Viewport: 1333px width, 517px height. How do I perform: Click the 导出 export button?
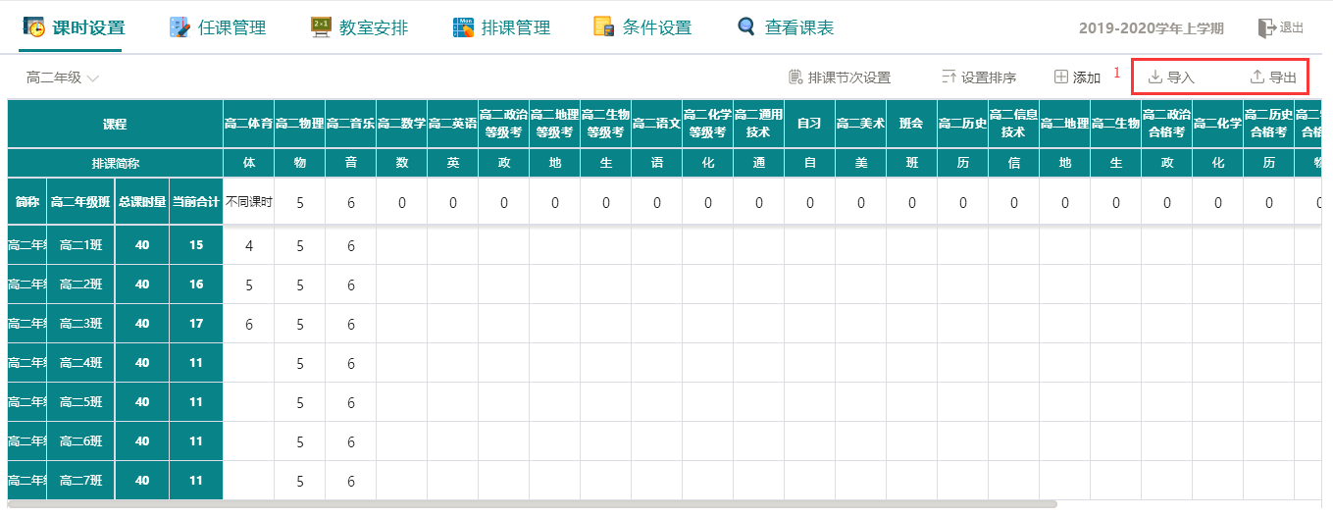pos(1273,77)
